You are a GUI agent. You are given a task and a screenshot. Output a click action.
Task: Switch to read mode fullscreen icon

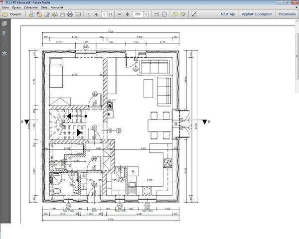[x=194, y=14]
